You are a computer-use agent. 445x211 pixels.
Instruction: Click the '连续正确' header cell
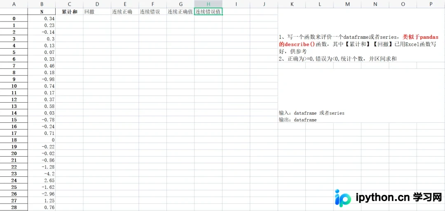(125, 12)
